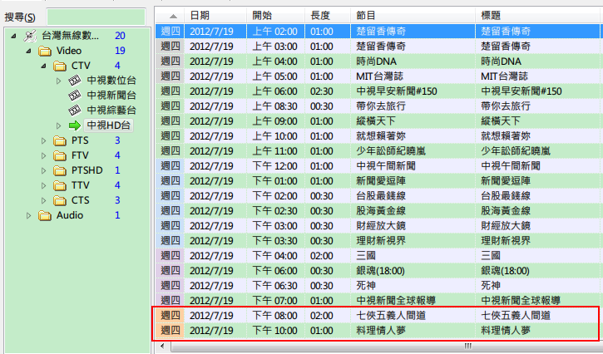
Task: Select 中視新聞台 in the channel tree
Action: pyautogui.click(x=111, y=96)
